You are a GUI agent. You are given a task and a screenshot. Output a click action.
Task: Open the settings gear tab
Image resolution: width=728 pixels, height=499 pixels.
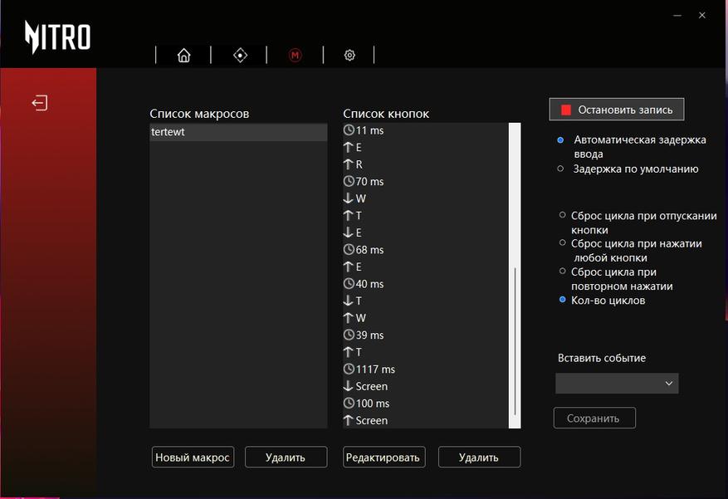[x=349, y=56]
